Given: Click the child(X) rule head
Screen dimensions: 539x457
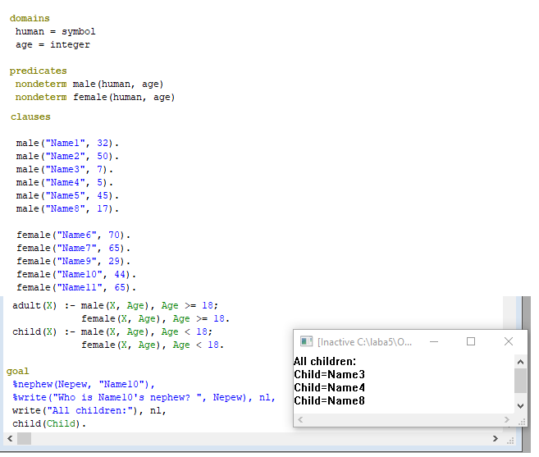Looking at the screenshot, I should pyautogui.click(x=34, y=331).
